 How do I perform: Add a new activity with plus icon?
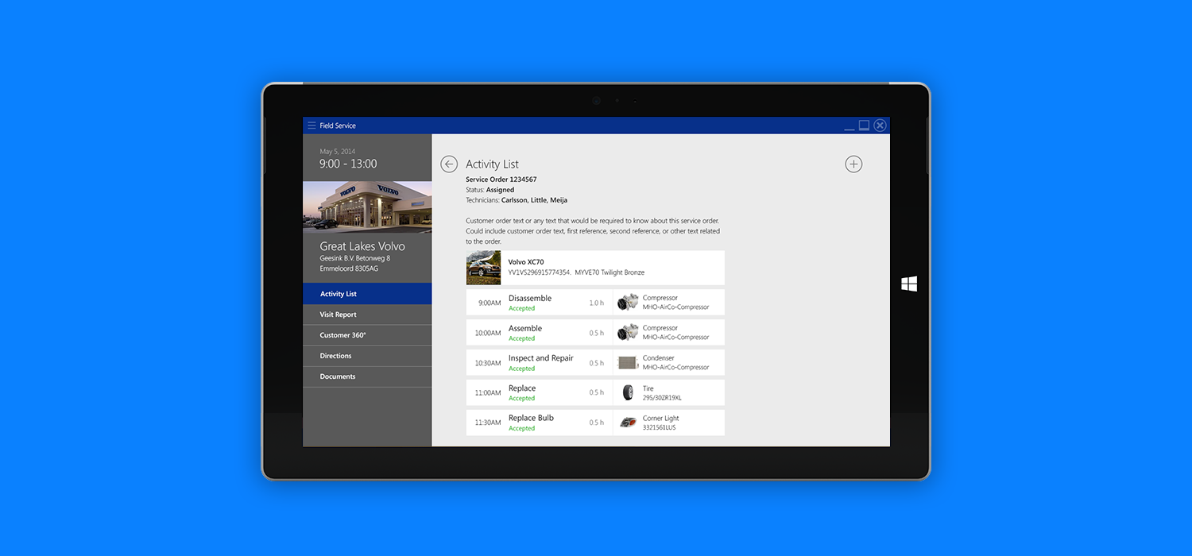pyautogui.click(x=853, y=164)
